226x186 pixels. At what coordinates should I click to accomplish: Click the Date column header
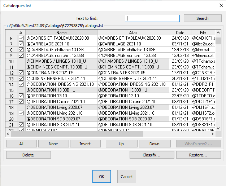click(180, 32)
